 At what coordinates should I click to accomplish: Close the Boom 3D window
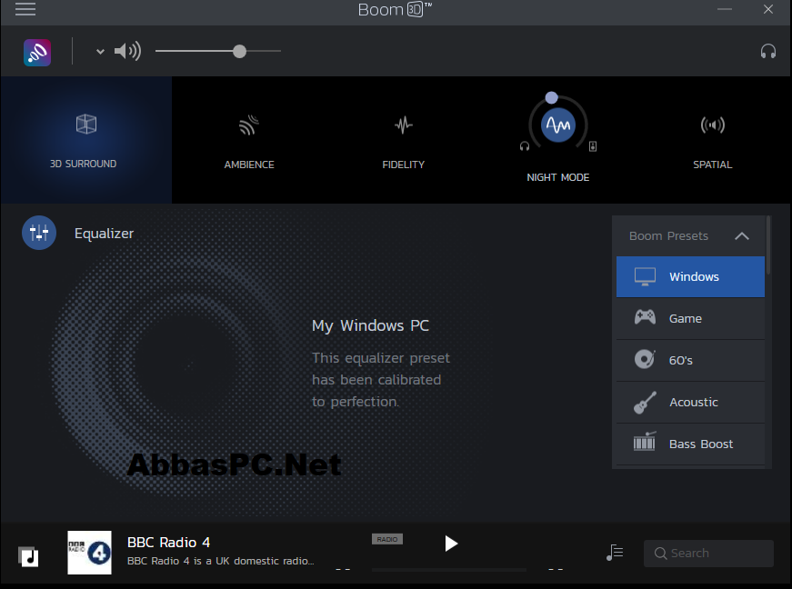coord(768,9)
